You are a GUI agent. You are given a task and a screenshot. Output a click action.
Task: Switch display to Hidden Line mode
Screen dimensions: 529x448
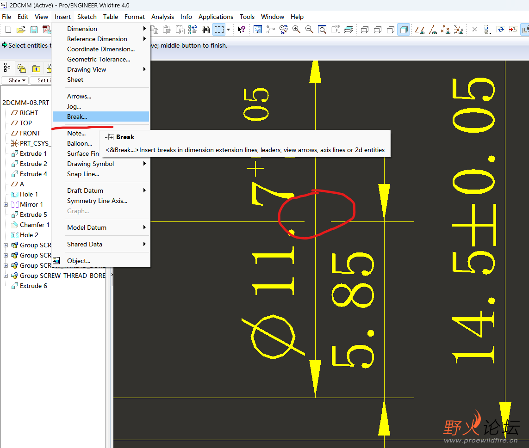tap(378, 30)
